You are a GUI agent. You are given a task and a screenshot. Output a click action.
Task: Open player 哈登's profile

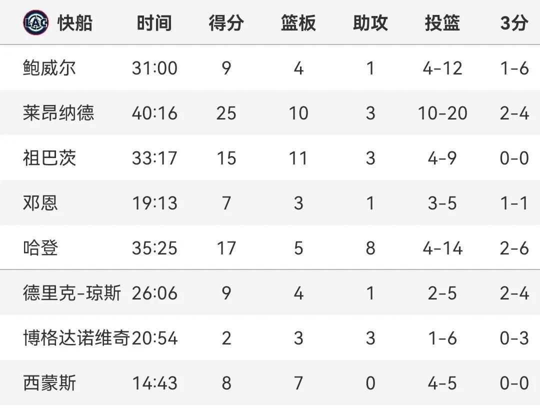[40, 248]
